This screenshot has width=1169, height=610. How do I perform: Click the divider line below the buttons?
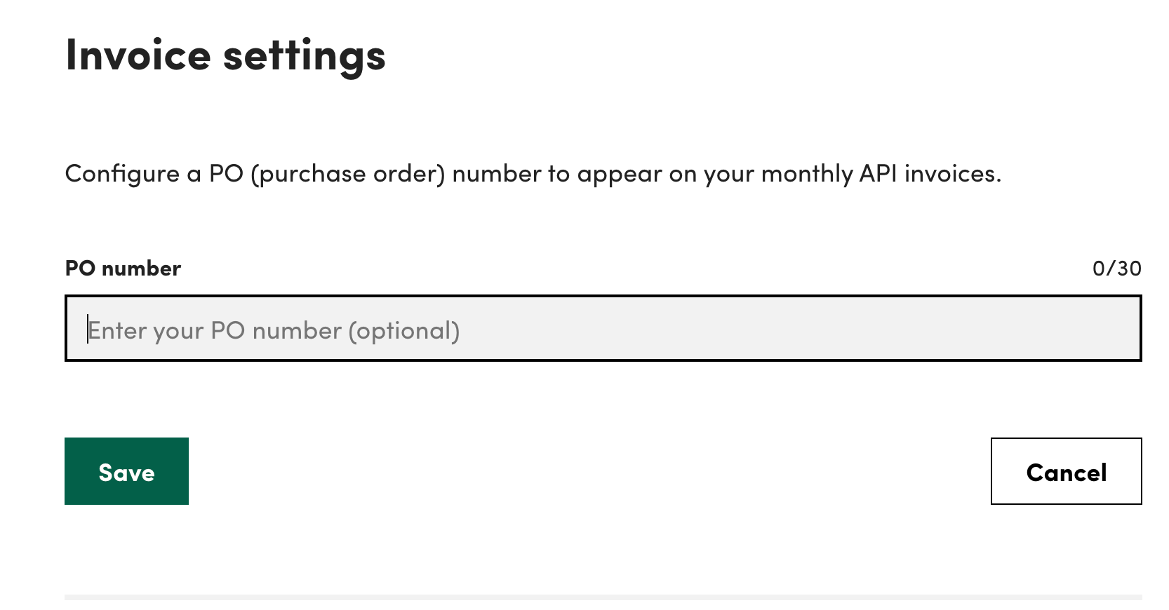pyautogui.click(x=603, y=597)
